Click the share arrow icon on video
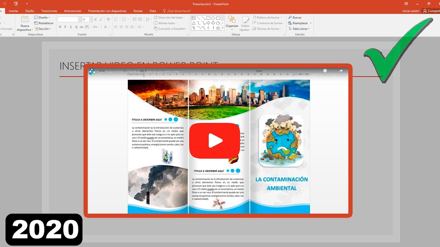 341,71
